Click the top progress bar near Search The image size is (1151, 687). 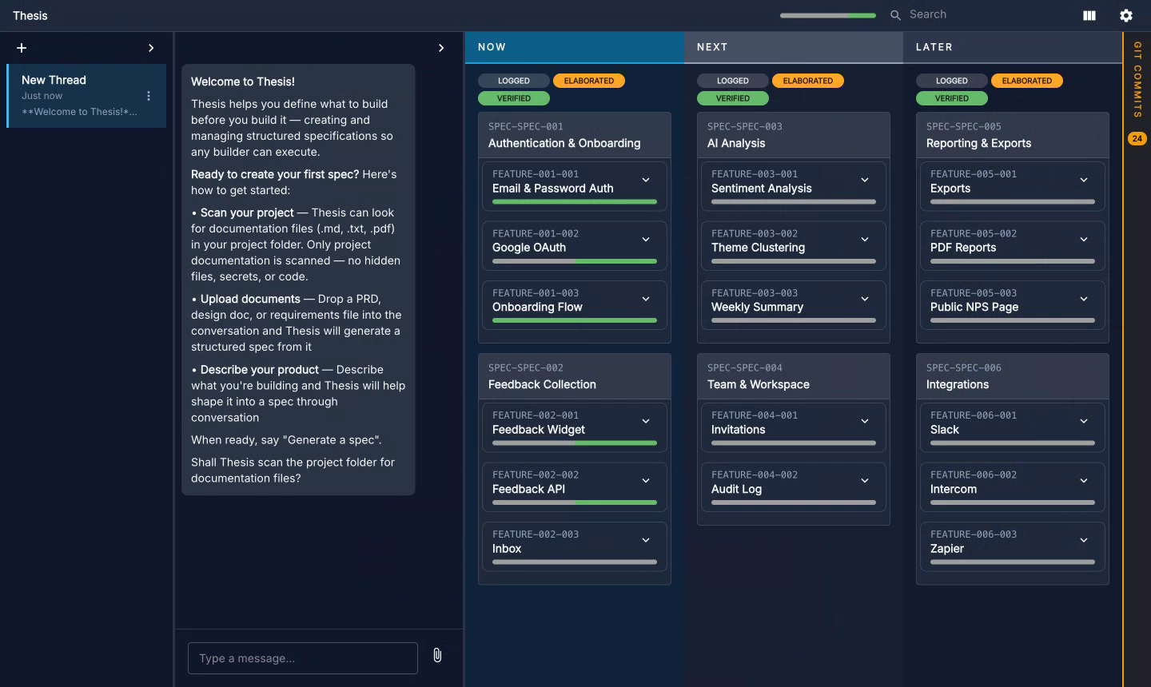pyautogui.click(x=828, y=15)
